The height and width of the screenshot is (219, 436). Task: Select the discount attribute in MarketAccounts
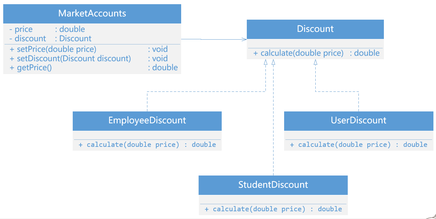tap(50, 39)
